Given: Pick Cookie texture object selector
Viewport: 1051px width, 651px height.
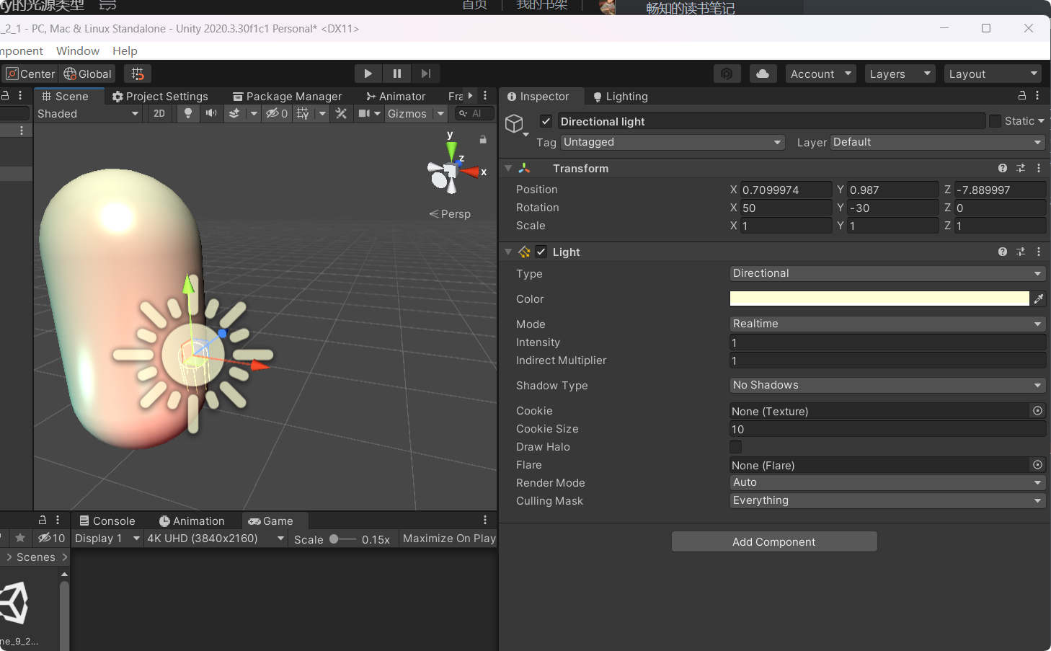Looking at the screenshot, I should tap(1038, 411).
